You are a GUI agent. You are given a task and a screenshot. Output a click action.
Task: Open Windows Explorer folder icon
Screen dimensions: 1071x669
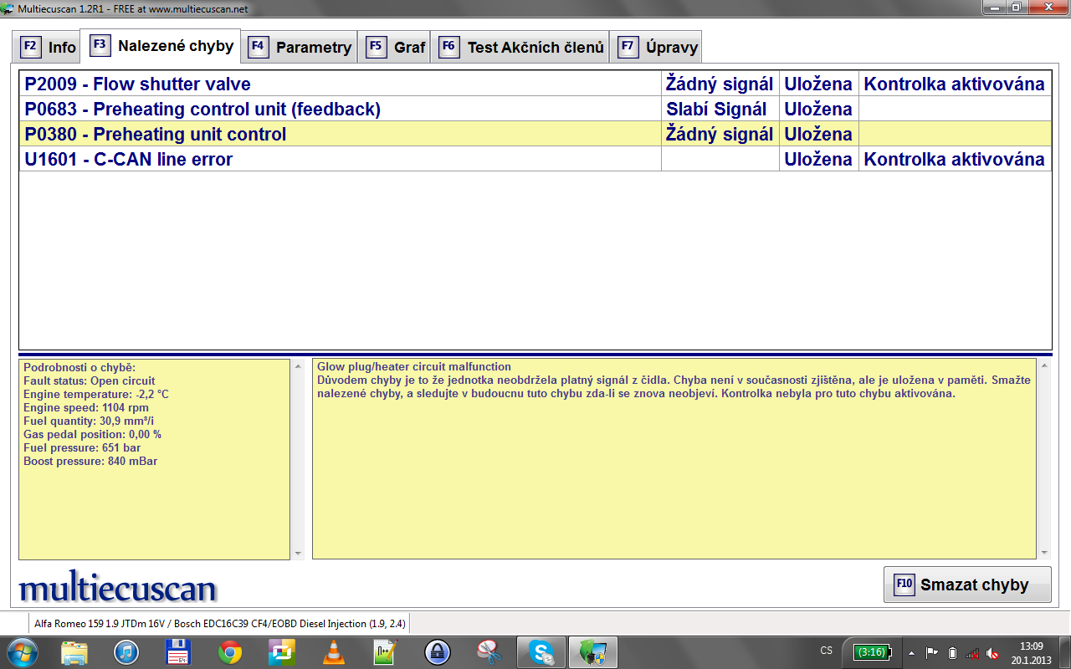click(x=74, y=651)
